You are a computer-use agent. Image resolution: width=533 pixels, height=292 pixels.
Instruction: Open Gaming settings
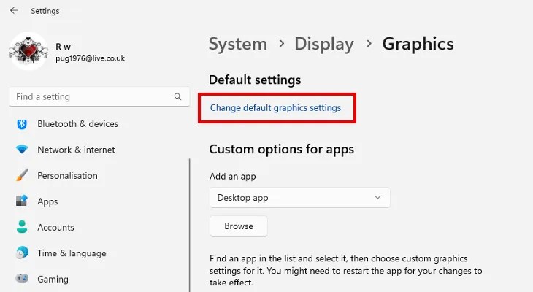53,279
